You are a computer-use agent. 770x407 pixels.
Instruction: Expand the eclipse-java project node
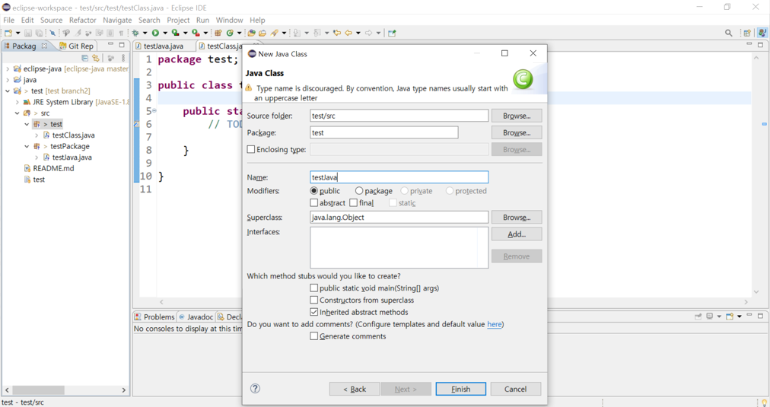[8, 68]
